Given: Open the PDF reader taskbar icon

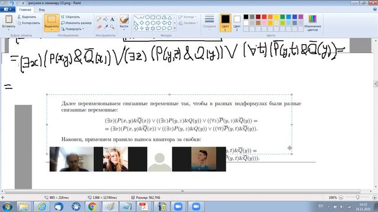Looking at the screenshot, I should tap(144, 207).
